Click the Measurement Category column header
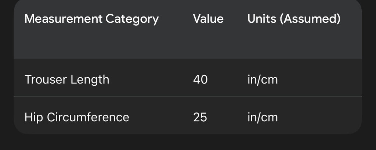376x150 pixels. pyautogui.click(x=91, y=19)
